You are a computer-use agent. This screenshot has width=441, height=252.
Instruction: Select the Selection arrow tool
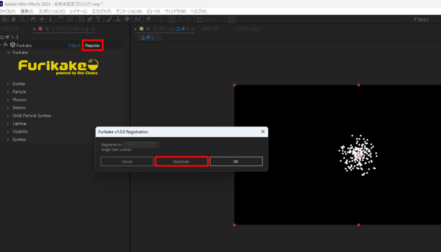[5, 19]
